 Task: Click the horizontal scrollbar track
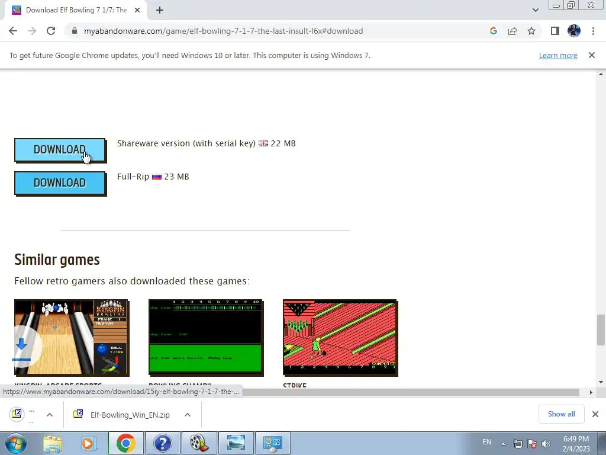pyautogui.click(x=411, y=392)
